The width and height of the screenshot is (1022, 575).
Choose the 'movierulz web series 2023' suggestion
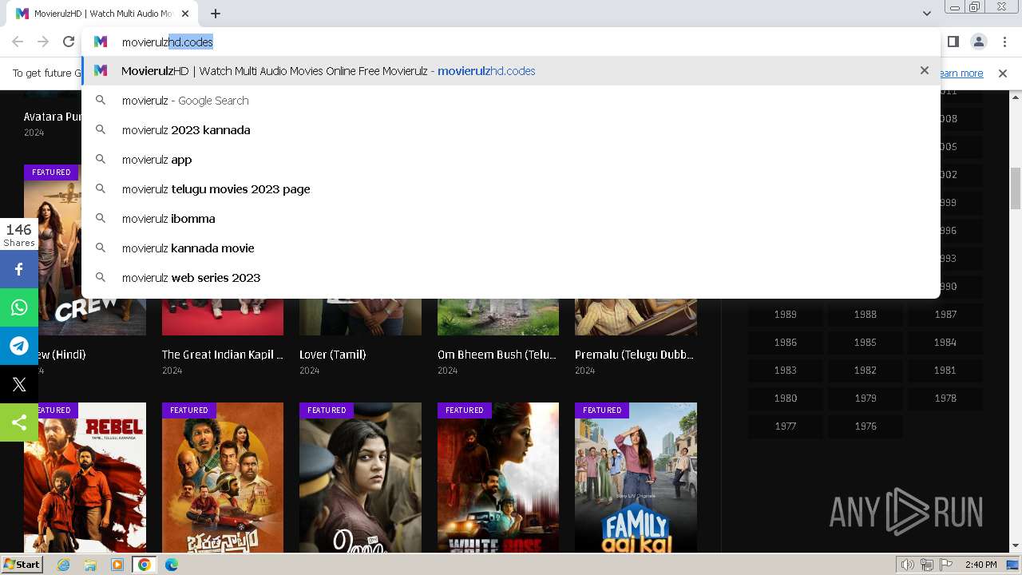(511, 278)
